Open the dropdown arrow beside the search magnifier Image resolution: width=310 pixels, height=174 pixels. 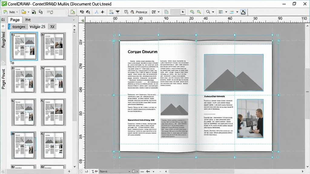[x=213, y=12]
